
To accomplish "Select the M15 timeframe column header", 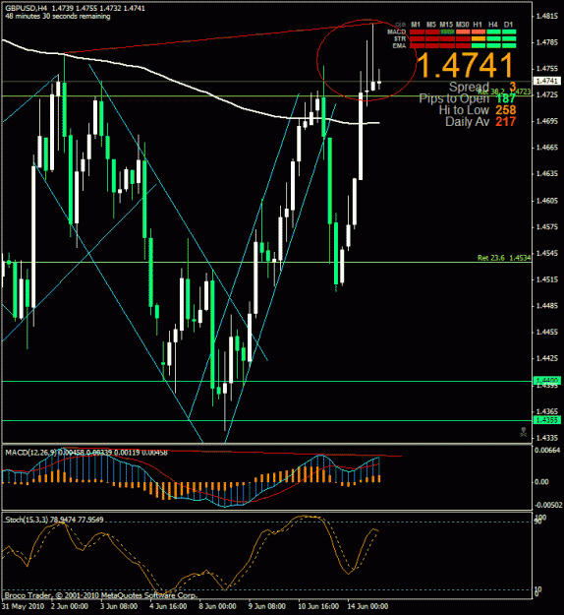I will [446, 25].
